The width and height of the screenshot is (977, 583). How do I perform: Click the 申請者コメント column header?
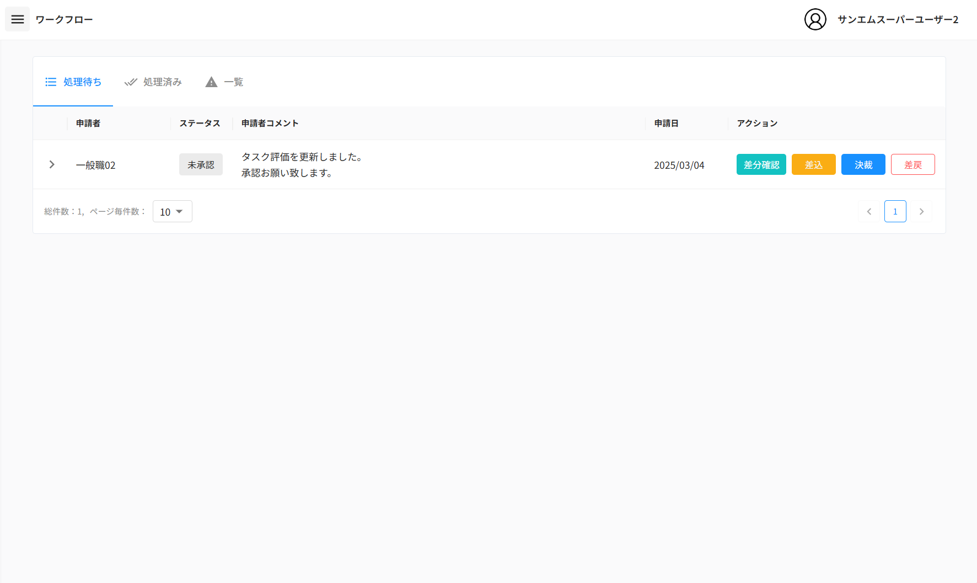point(270,123)
